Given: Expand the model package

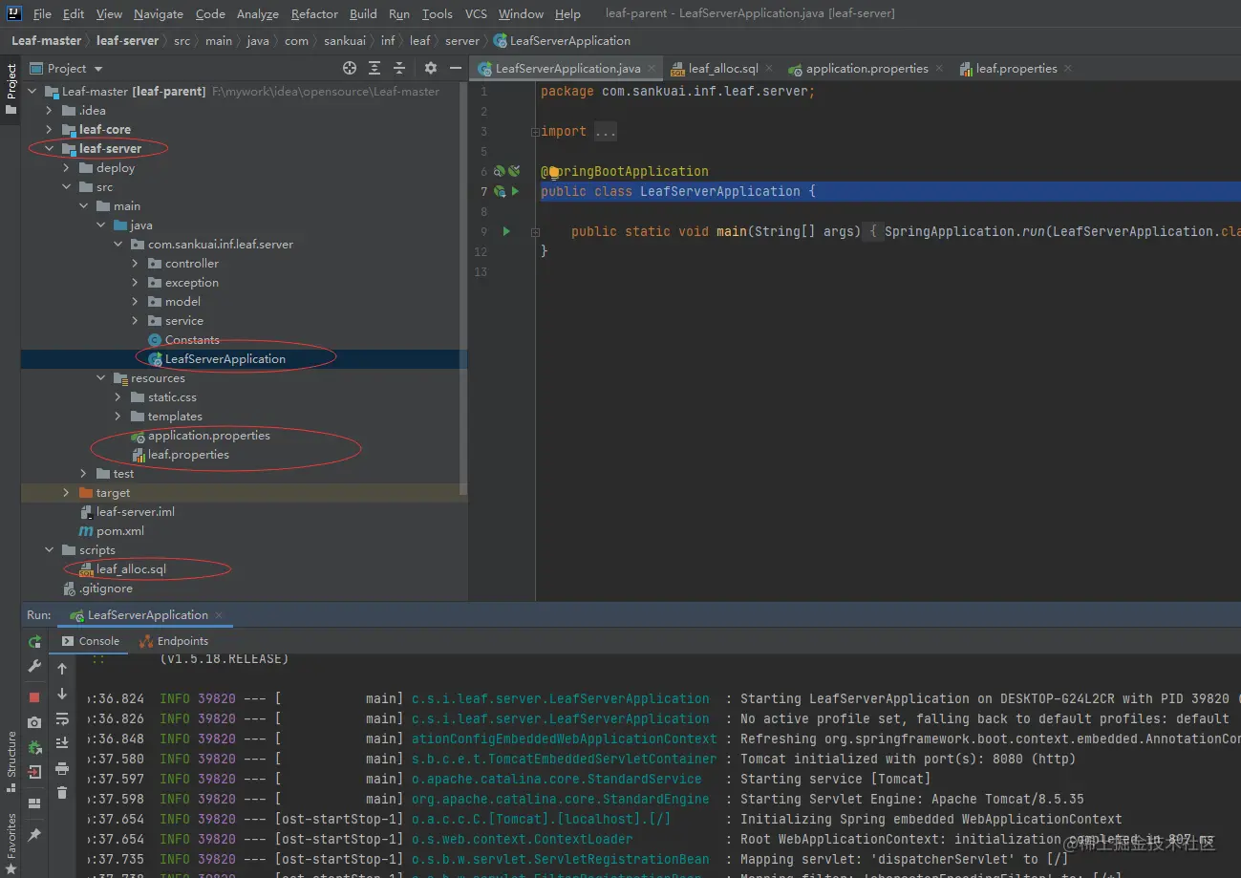Looking at the screenshot, I should click(135, 302).
